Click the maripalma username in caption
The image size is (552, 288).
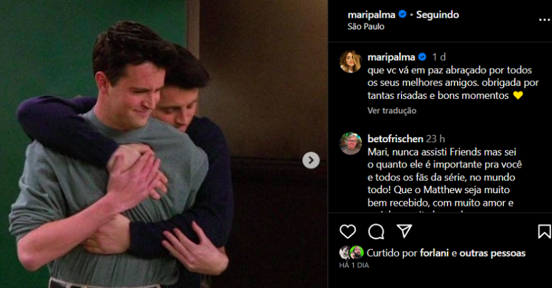(391, 57)
